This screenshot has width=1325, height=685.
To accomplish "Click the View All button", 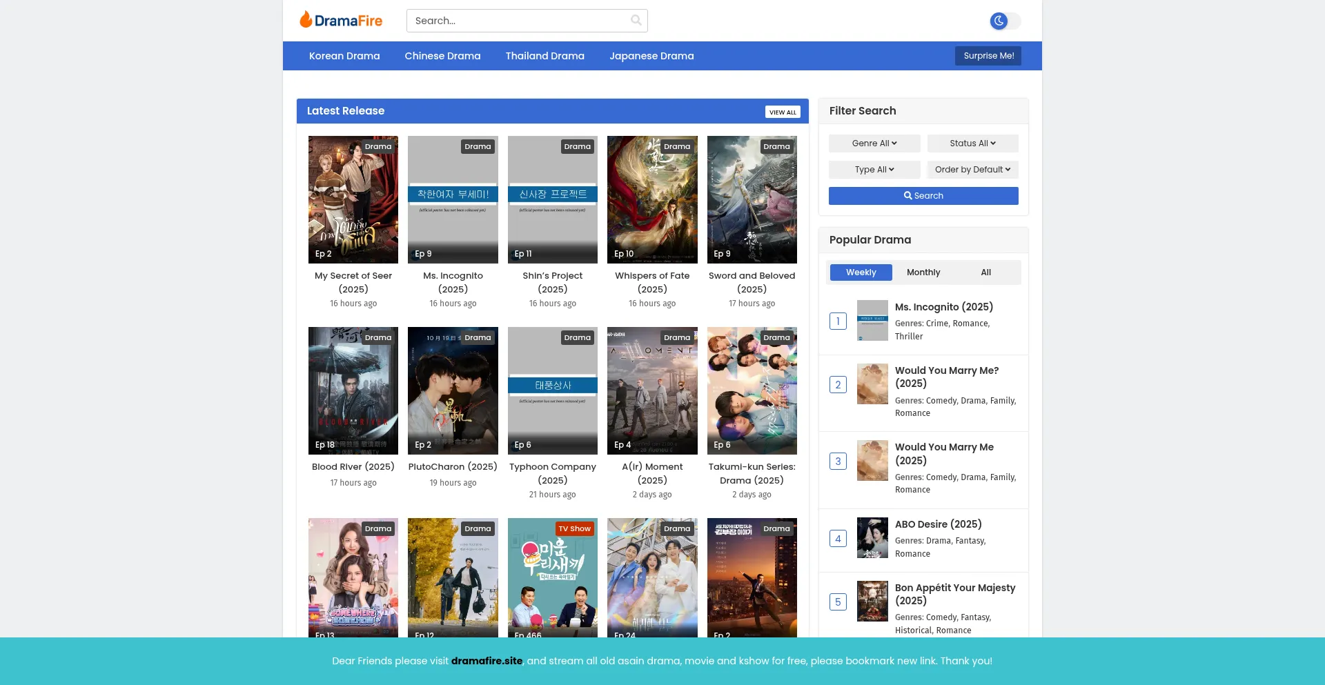I will click(782, 112).
